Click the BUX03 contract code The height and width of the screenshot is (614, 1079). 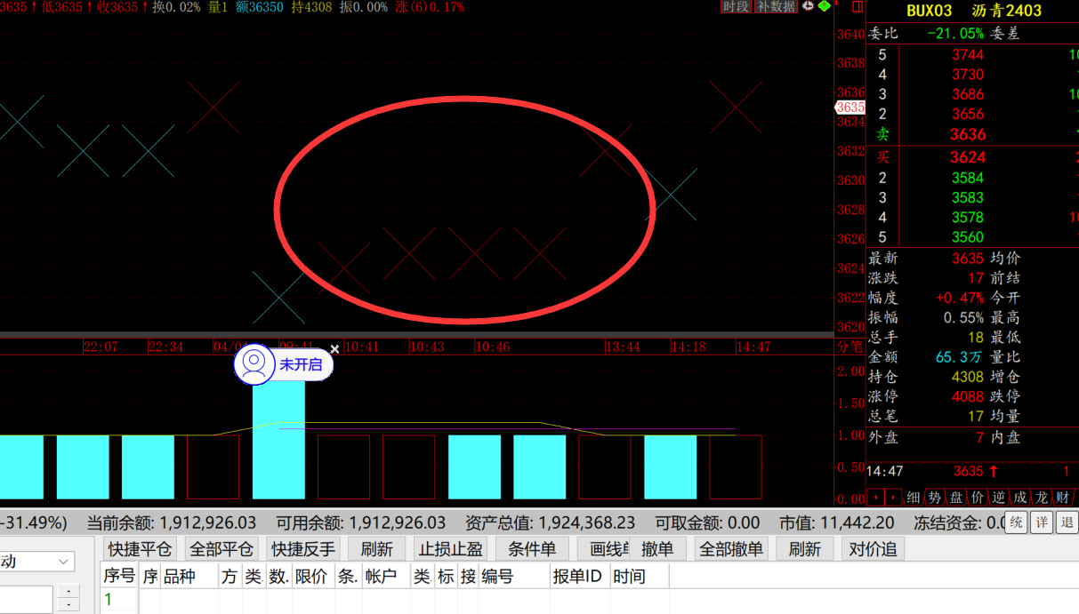(929, 11)
